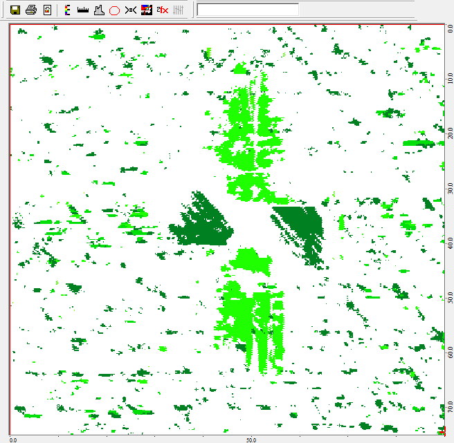
Task: Show the histogram tool
Action: tap(99, 10)
